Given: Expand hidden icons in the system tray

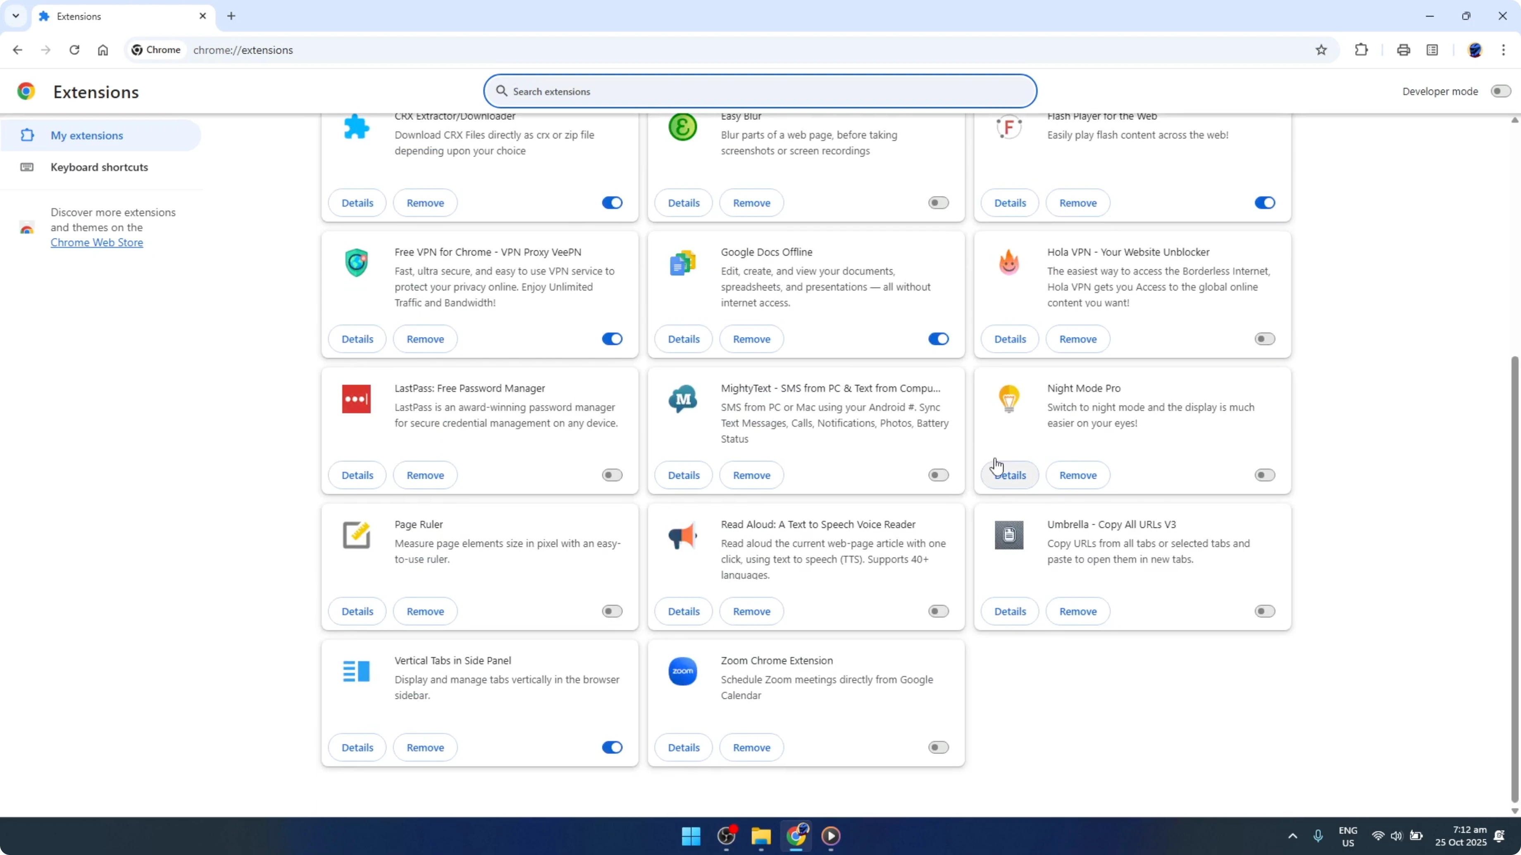Looking at the screenshot, I should pyautogui.click(x=1292, y=836).
